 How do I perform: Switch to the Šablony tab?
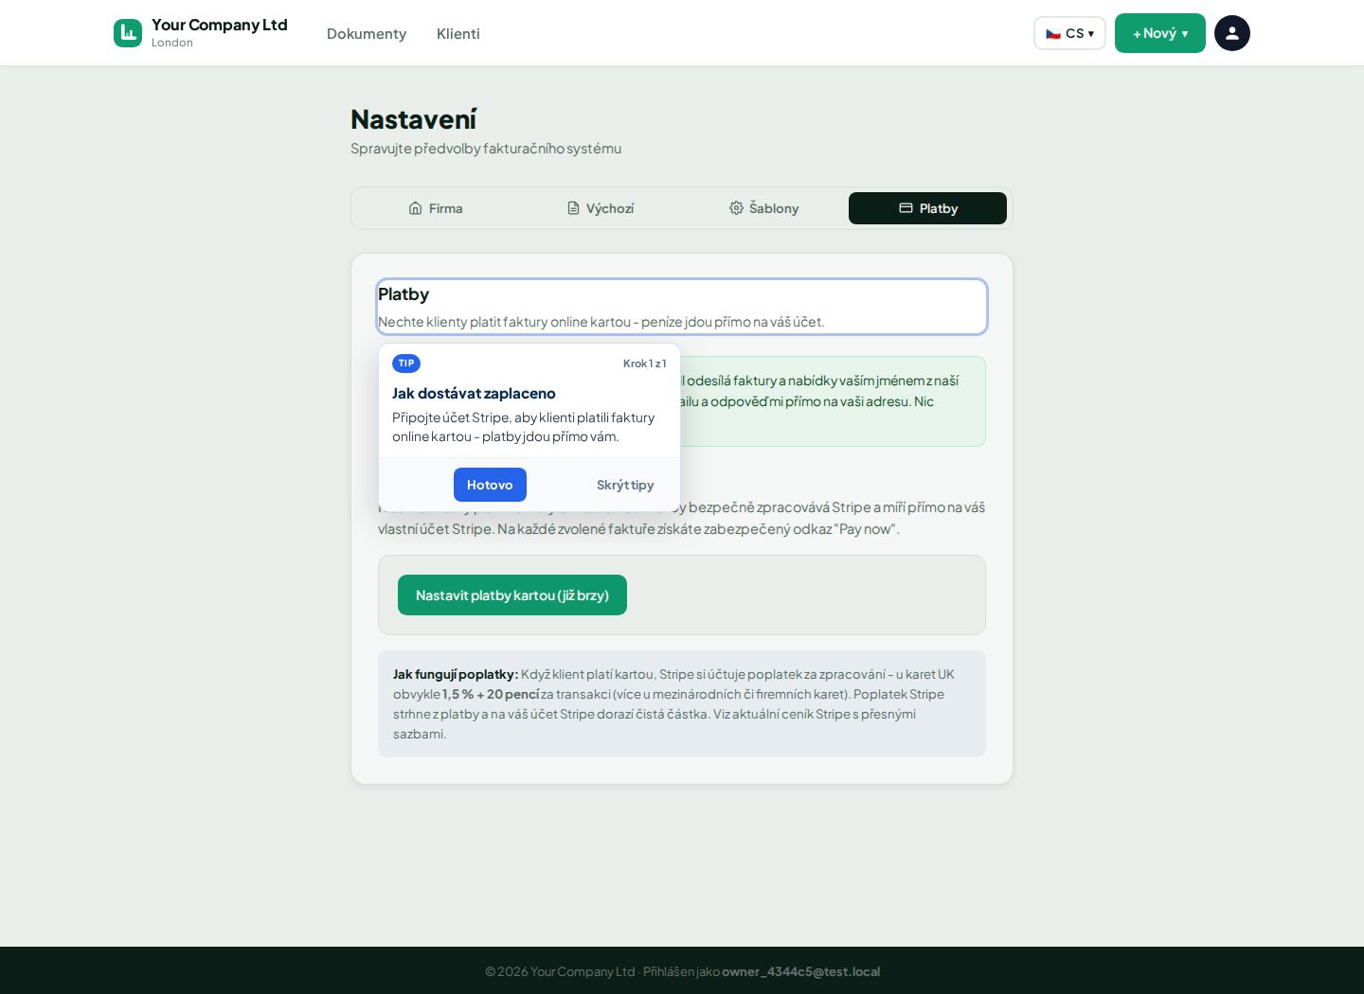point(764,208)
